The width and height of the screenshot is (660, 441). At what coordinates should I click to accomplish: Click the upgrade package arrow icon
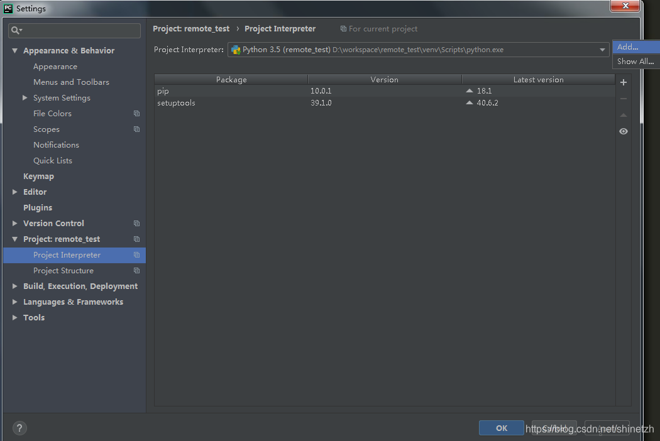click(624, 115)
